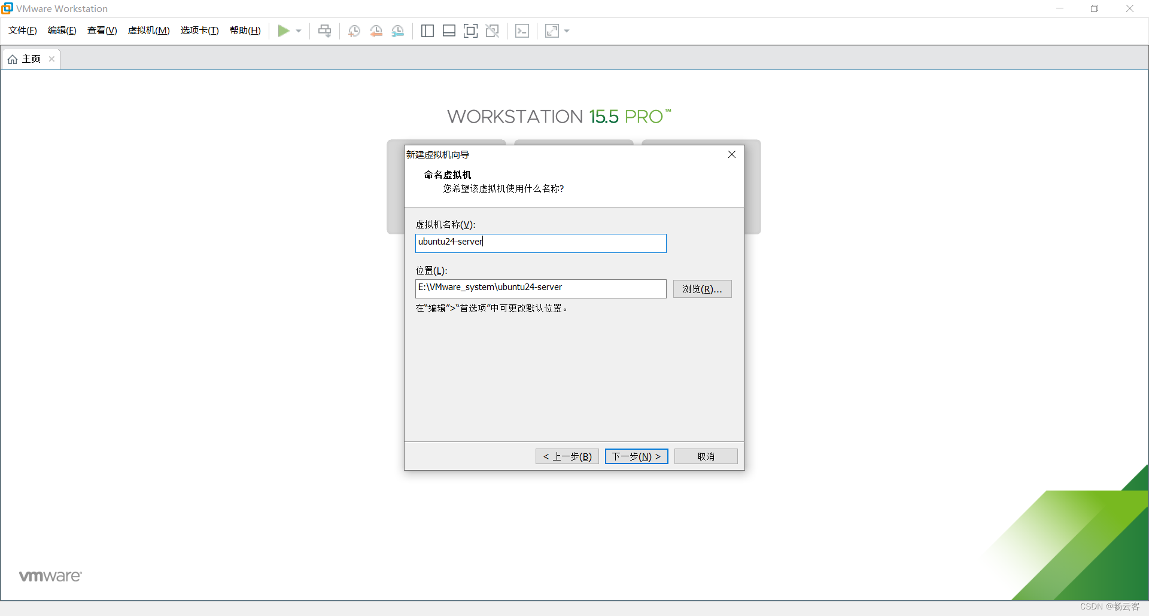Select the 主页 tab

(27, 59)
